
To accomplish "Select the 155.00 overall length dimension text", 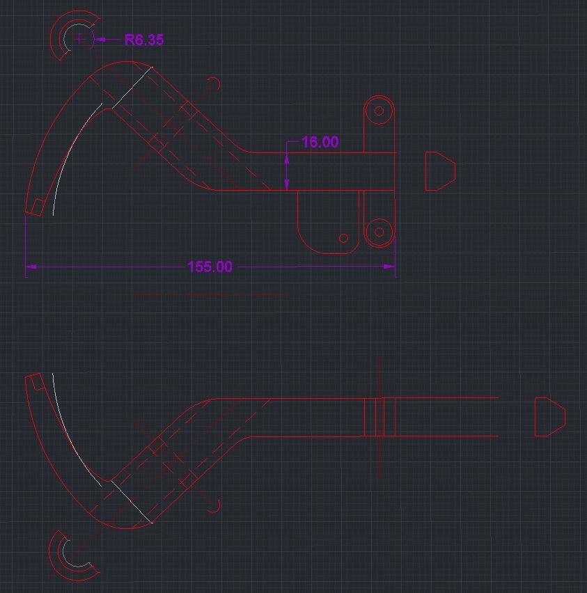I will tap(210, 267).
